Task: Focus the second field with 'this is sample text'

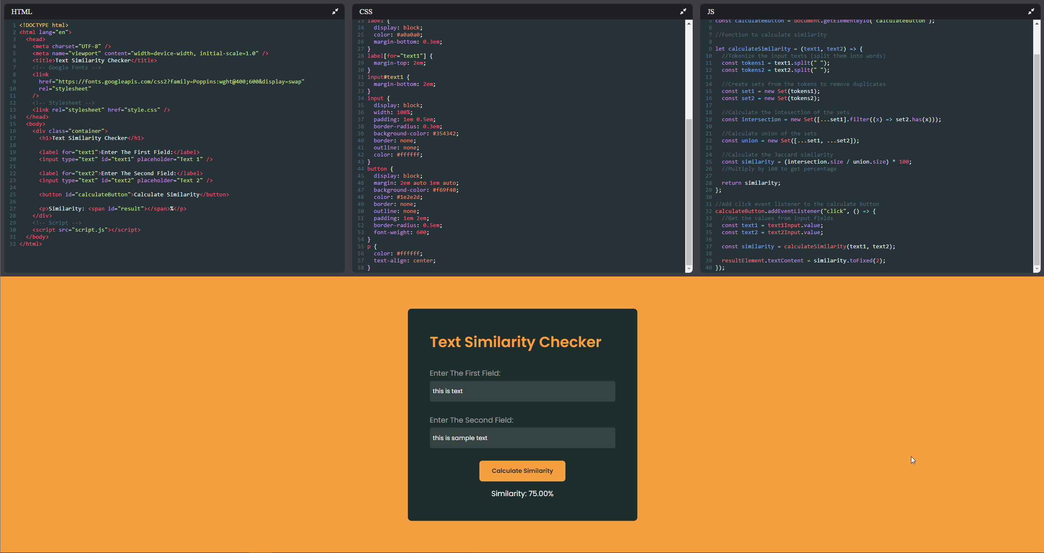Action: (522, 438)
